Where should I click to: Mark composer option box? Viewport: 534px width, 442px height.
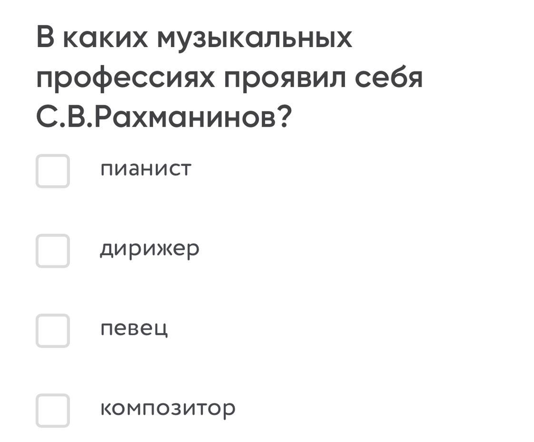(x=53, y=411)
